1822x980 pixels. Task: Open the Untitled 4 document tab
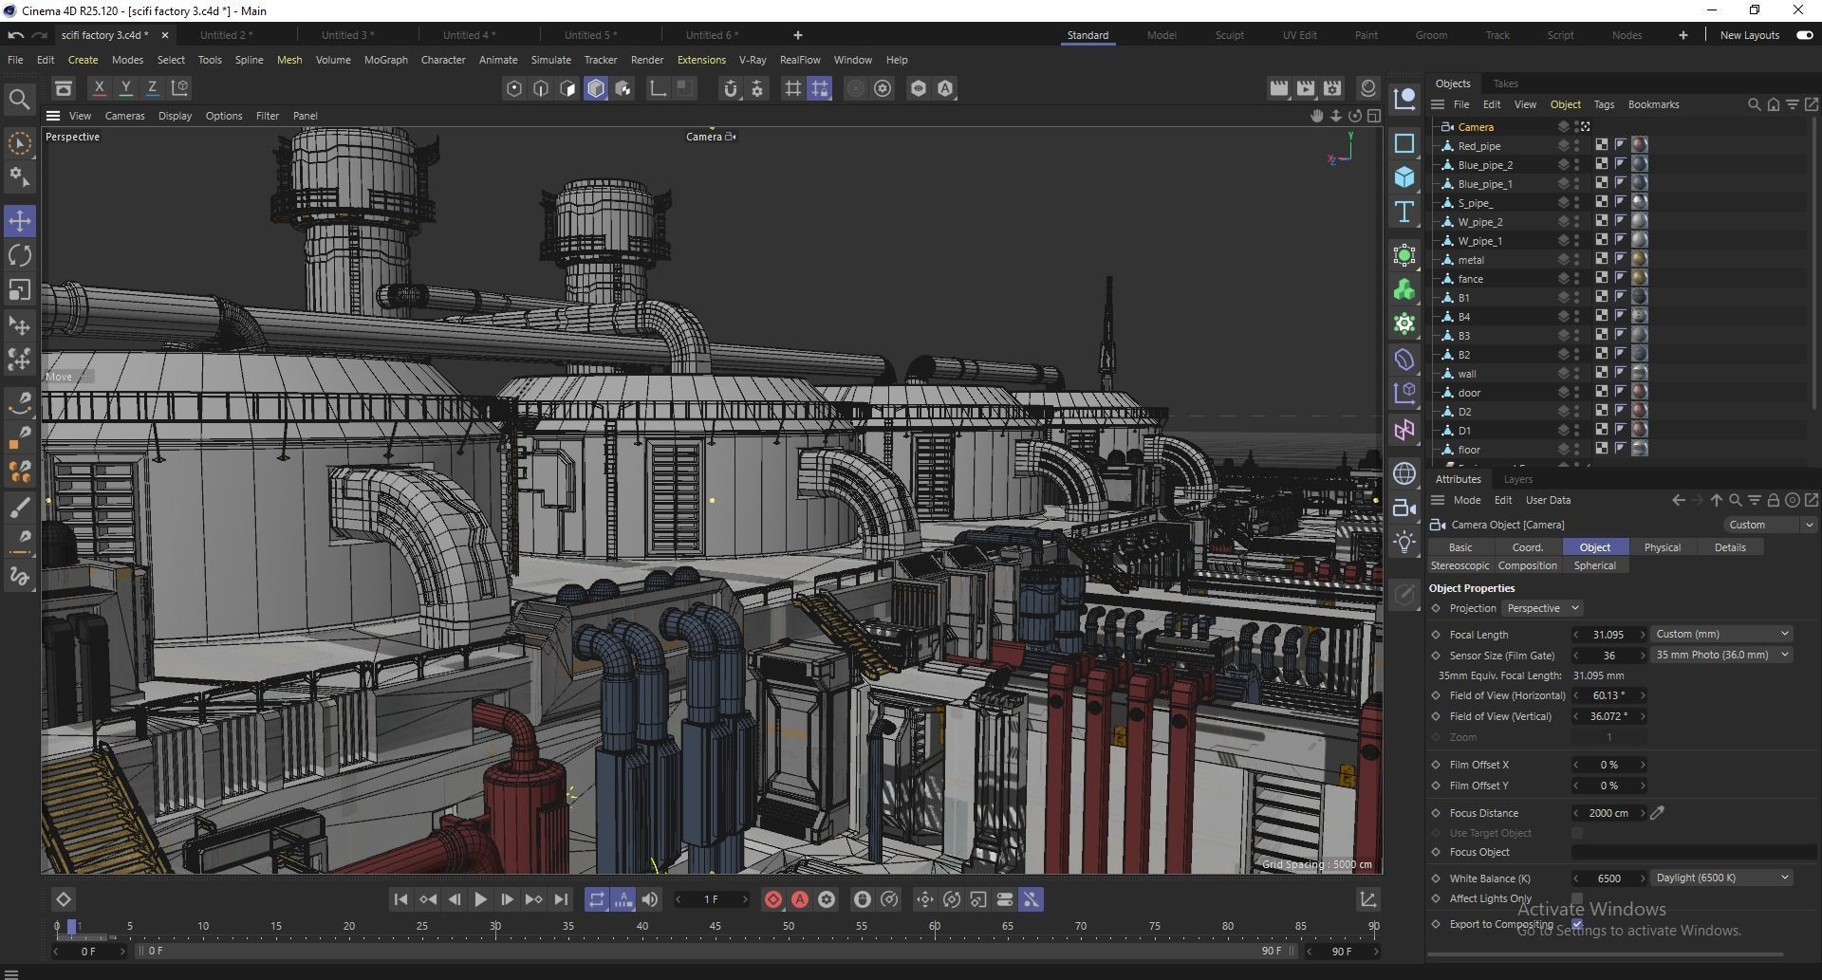(469, 35)
